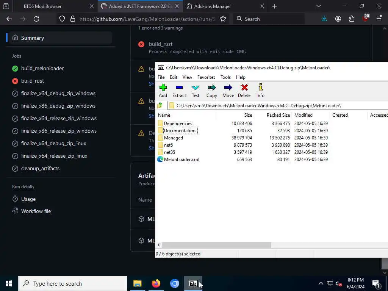The width and height of the screenshot is (388, 291).
Task: Bookmark this page with star icon
Action: coord(223,19)
